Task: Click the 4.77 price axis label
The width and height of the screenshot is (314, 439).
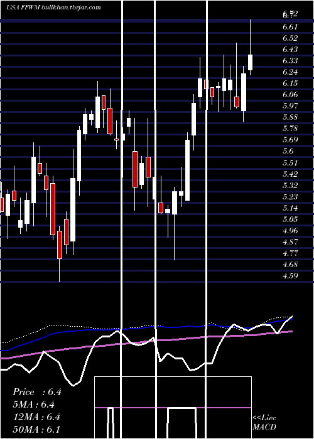Action: [290, 253]
